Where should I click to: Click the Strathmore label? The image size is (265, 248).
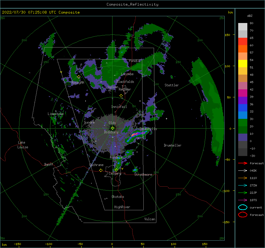point(143,175)
